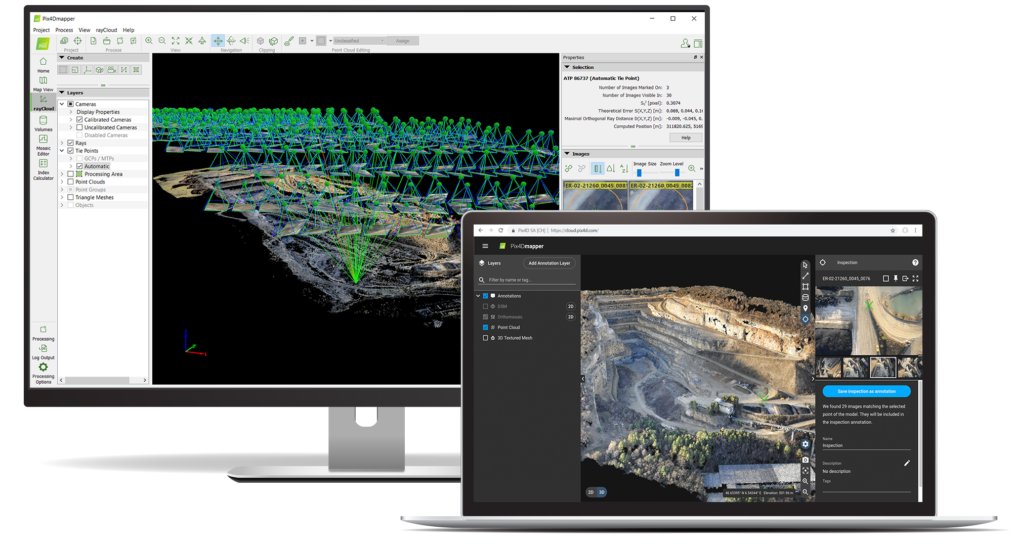This screenshot has height=546, width=1012.
Task: Toggle the Calibrated Cameras checkbox
Action: pos(79,120)
